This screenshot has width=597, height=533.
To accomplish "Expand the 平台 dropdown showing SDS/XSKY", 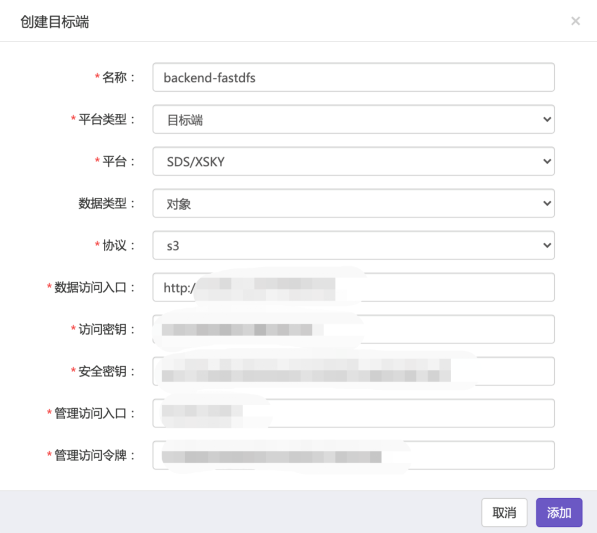I will 353,161.
